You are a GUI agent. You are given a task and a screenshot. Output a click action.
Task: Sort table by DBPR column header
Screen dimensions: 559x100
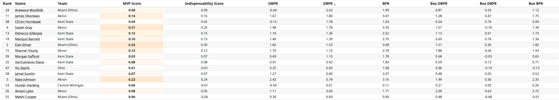pyautogui.click(x=329, y=4)
